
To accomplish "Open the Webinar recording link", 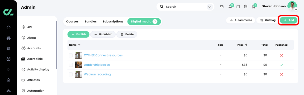I will [97, 74].
